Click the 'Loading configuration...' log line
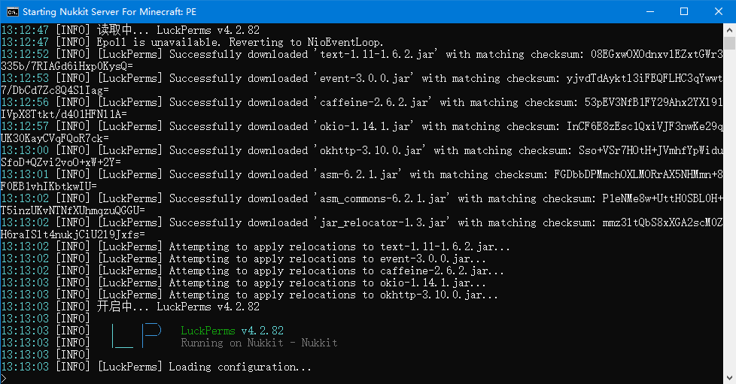This screenshot has height=384, width=736. click(x=239, y=367)
